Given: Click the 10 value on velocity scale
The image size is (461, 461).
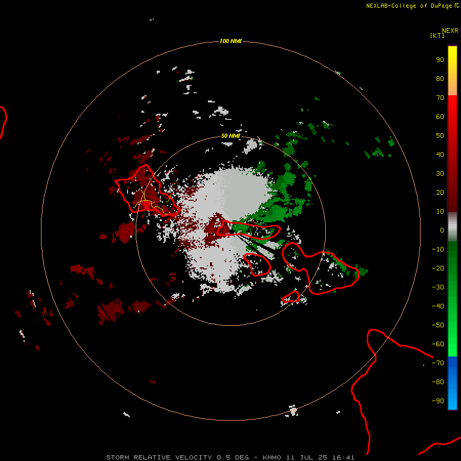Looking at the screenshot, I should 440,212.
